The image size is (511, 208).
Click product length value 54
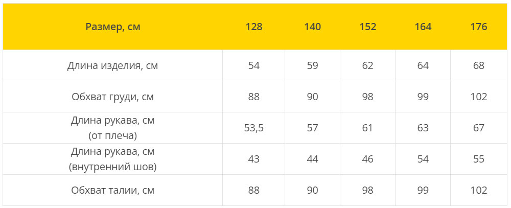coord(254,66)
